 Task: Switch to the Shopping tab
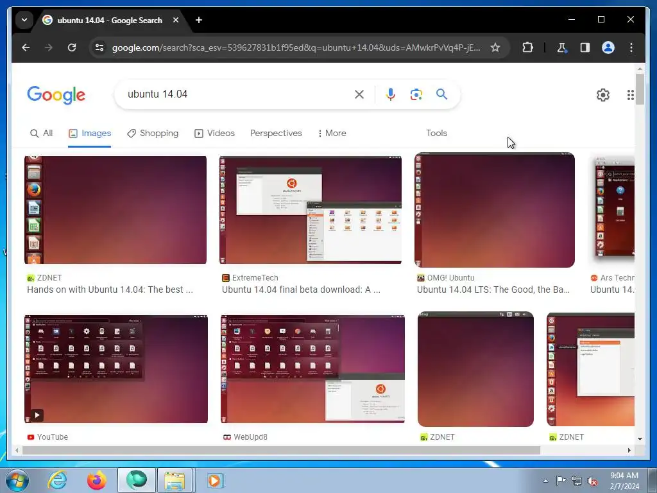point(153,134)
